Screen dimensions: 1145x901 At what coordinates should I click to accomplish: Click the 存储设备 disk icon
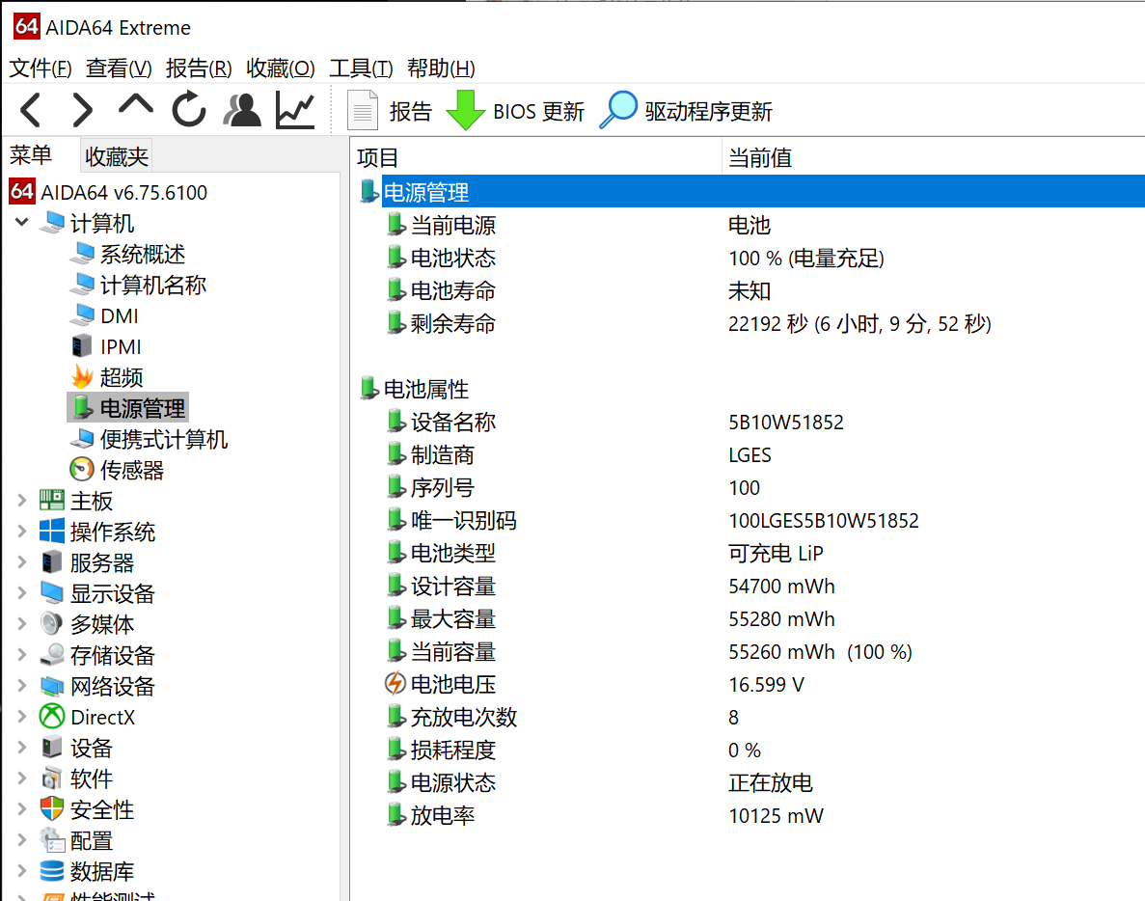52,654
